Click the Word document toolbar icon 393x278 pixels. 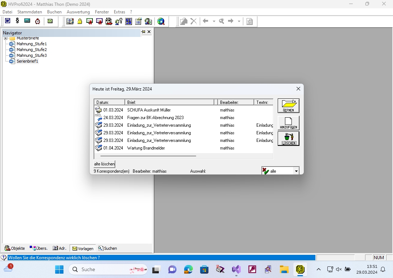[x=8, y=21]
